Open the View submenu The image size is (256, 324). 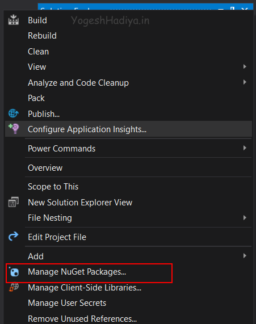tap(128, 67)
